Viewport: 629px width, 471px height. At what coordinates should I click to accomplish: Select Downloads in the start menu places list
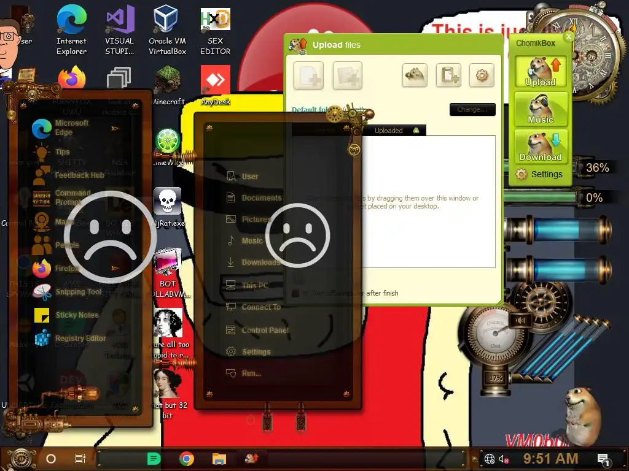(x=254, y=262)
